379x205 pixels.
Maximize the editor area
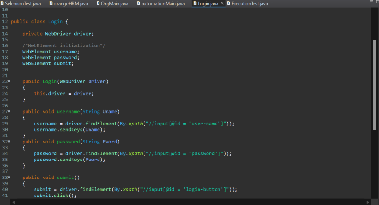377,2
